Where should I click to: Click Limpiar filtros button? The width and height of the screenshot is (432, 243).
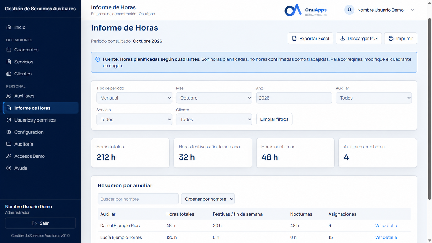274,119
